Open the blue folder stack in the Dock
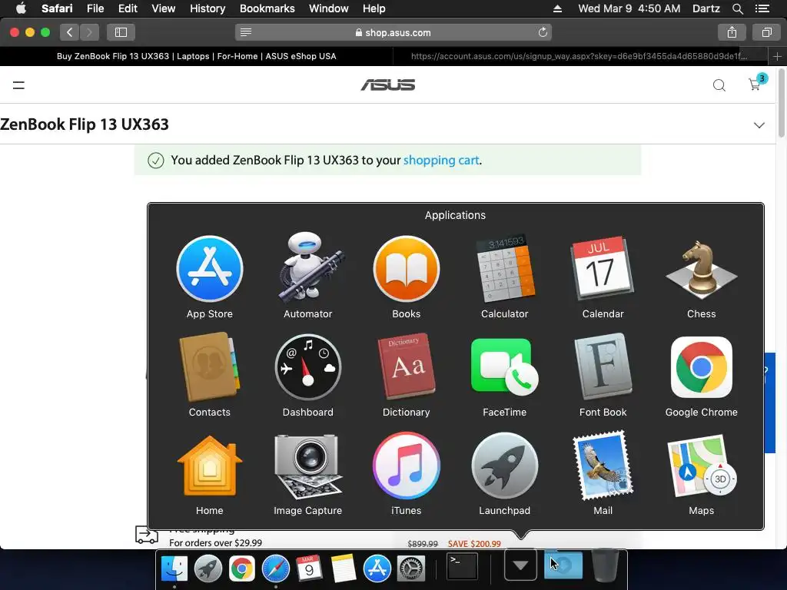This screenshot has height=590, width=787. point(563,565)
